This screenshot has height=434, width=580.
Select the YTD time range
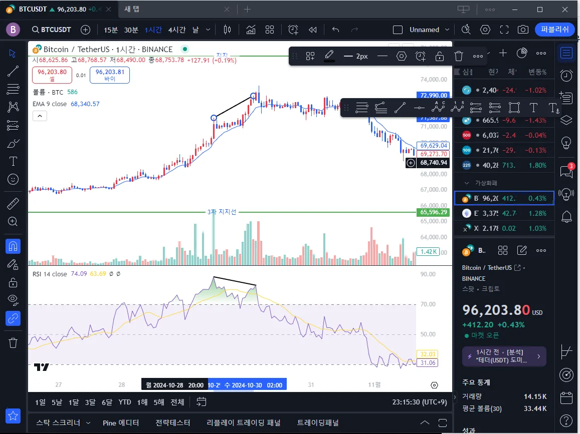[125, 402]
